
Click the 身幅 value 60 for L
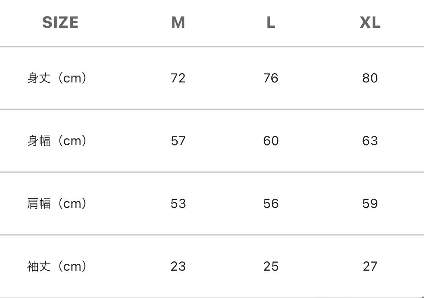[x=271, y=141]
